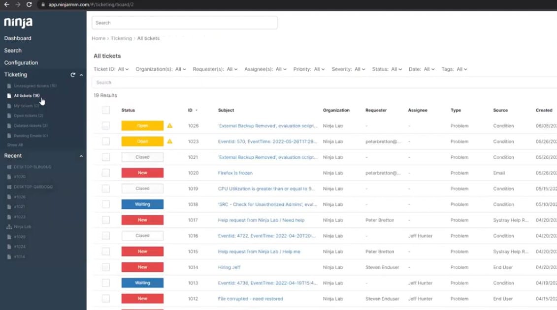This screenshot has height=310, width=557.
Task: Go to the Ticketing breadcrumb link
Action: tap(121, 38)
